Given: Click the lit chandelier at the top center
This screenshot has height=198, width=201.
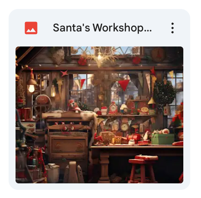Looking at the screenshot, I should (100, 57).
